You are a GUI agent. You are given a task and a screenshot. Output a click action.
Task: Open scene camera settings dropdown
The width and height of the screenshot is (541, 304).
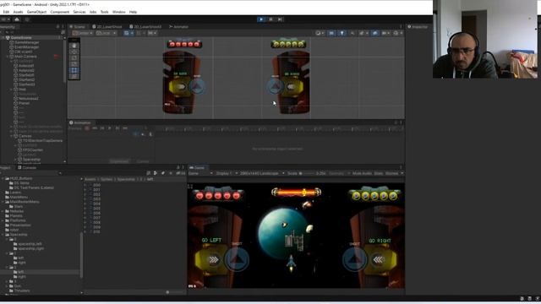point(385,33)
